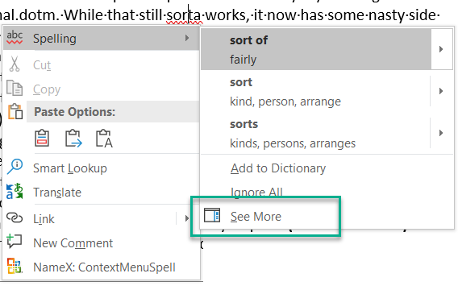Choose Add to Dictionary
458x290 pixels.
(x=277, y=168)
